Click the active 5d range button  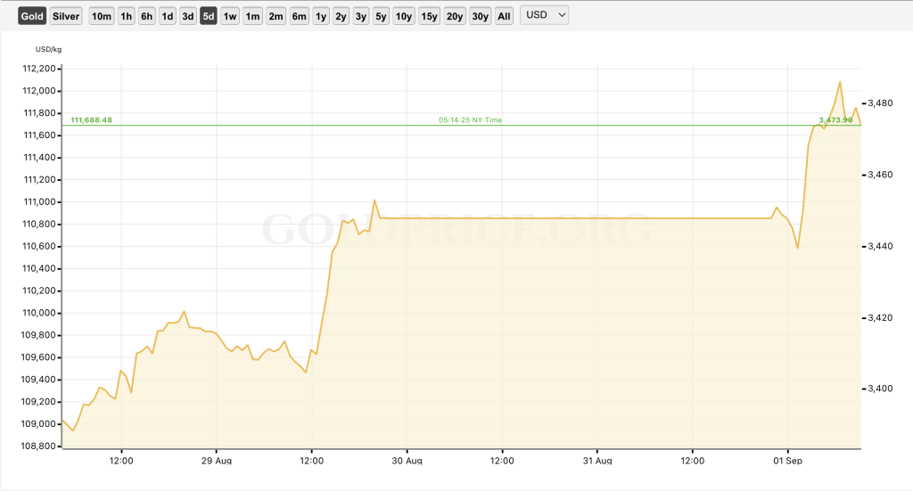tap(209, 16)
